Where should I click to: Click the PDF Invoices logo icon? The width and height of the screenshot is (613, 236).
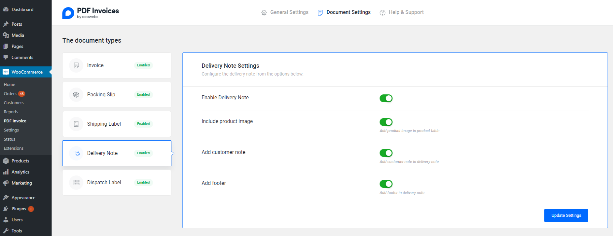[x=68, y=13]
